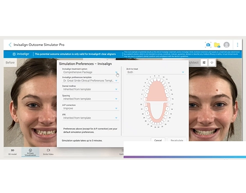Click the Recalculate button
This screenshot has height=193, width=246.
177,140
